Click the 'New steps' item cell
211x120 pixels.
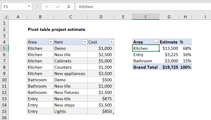pyautogui.click(x=71, y=105)
